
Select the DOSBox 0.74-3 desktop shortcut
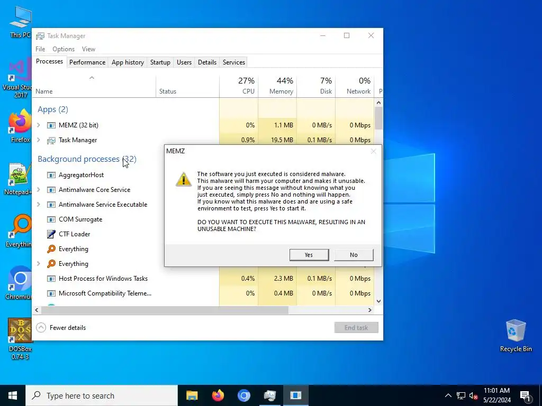(x=20, y=339)
